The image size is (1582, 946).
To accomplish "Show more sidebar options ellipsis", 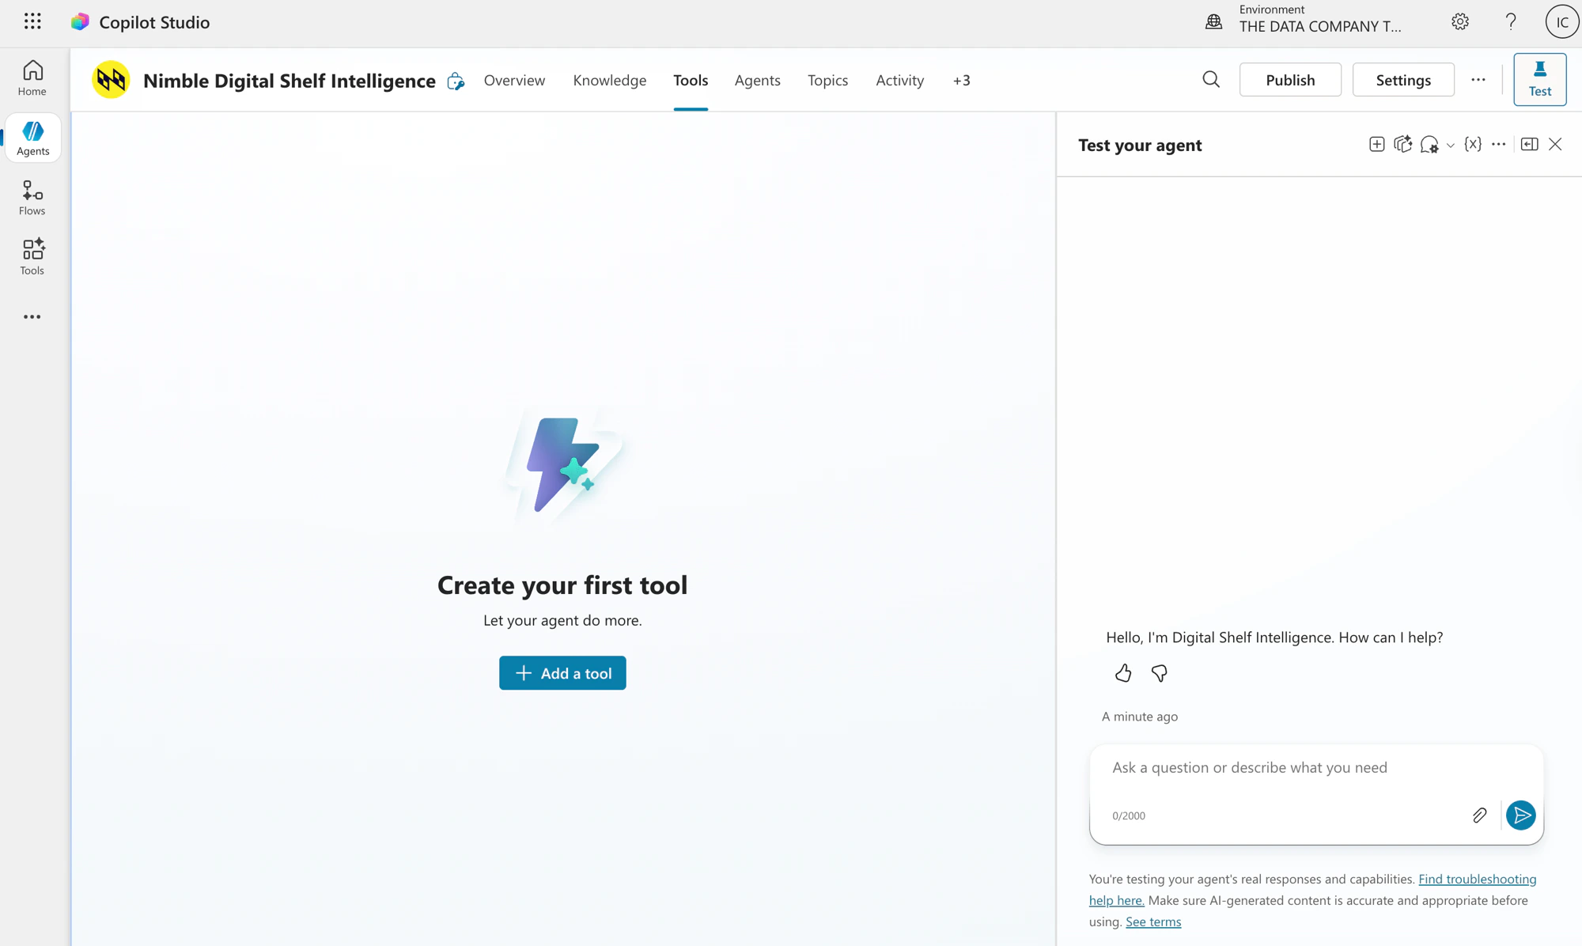I will (x=32, y=317).
